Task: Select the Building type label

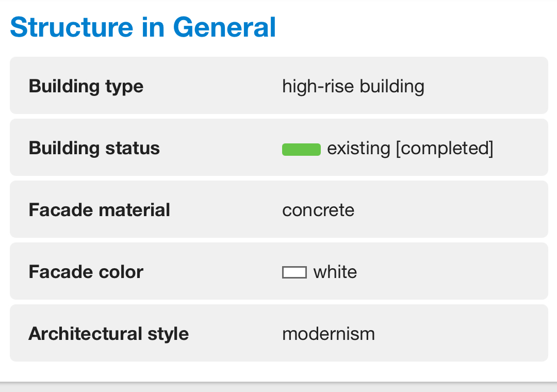Action: (x=86, y=86)
